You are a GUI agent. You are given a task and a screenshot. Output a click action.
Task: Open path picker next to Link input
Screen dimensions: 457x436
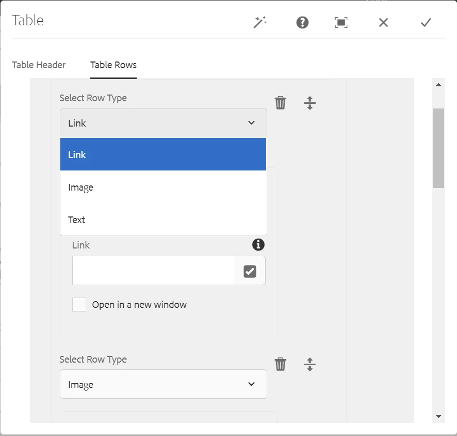pyautogui.click(x=250, y=271)
